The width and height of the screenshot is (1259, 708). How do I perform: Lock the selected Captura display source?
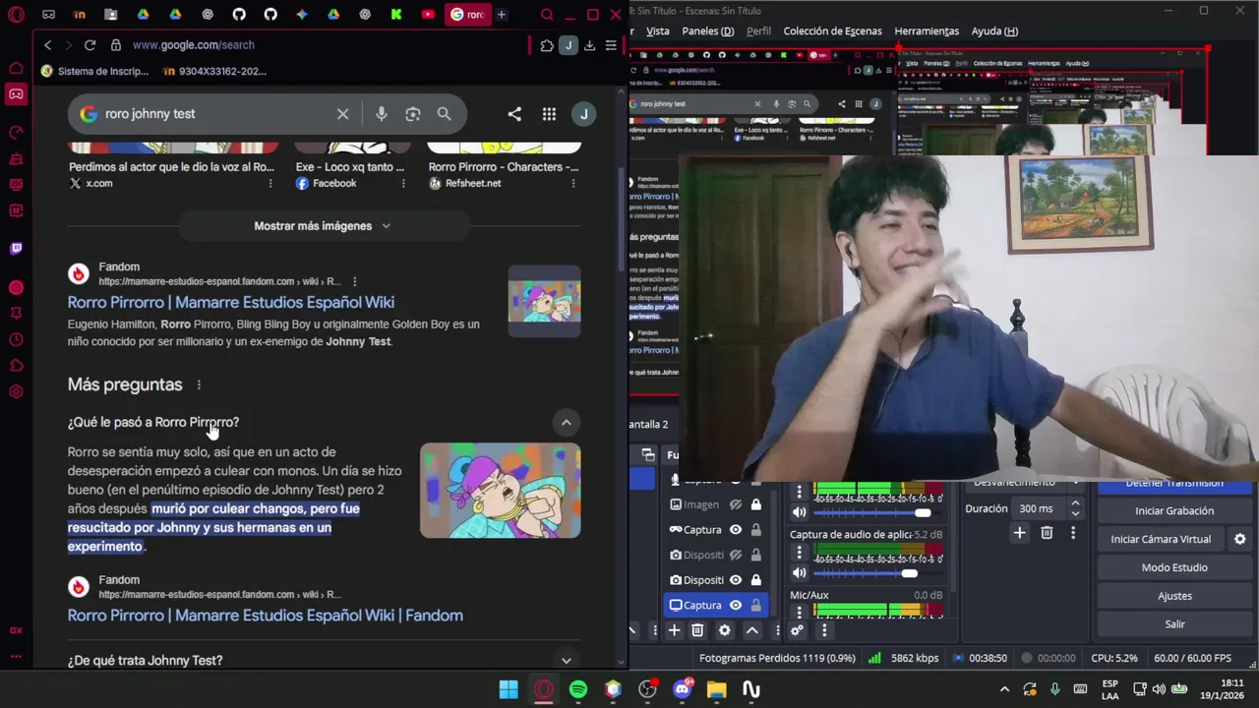pos(755,606)
